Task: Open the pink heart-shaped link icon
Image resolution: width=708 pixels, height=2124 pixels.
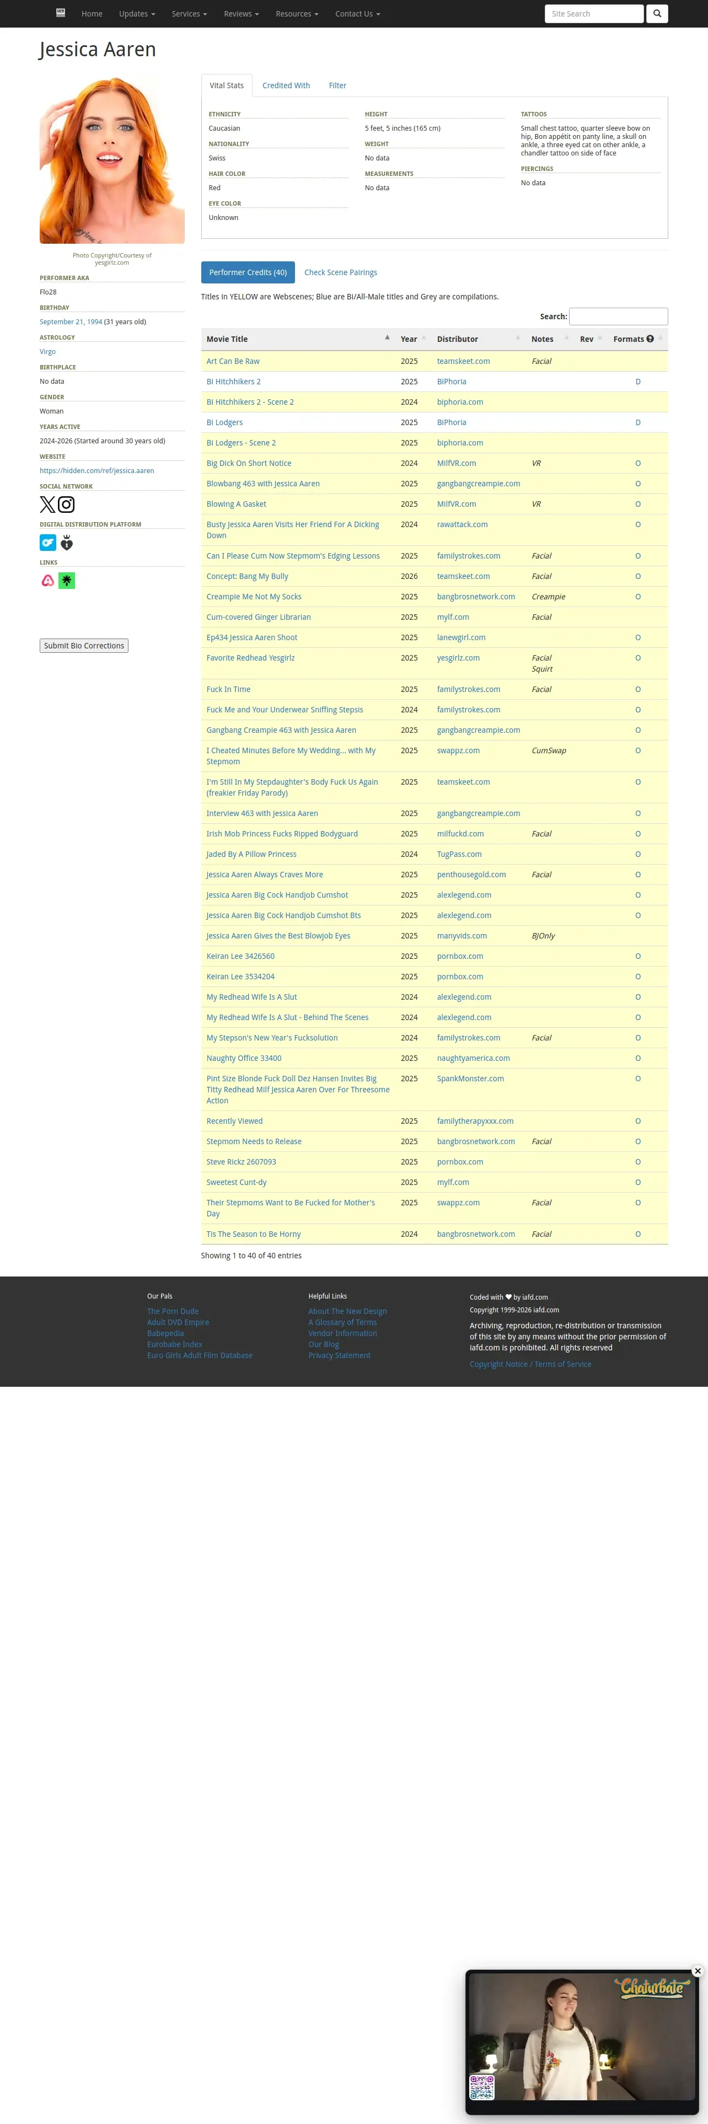Action: coord(48,581)
